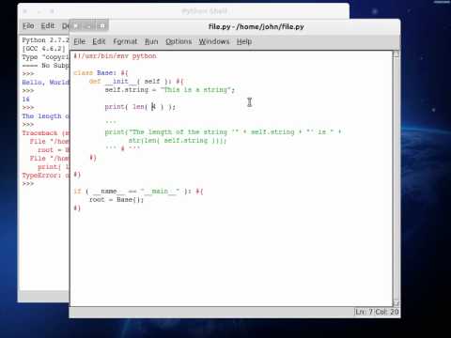The width and height of the screenshot is (451, 338).
Task: Click the scrollbar up arrow in editor
Action: pyautogui.click(x=396, y=54)
